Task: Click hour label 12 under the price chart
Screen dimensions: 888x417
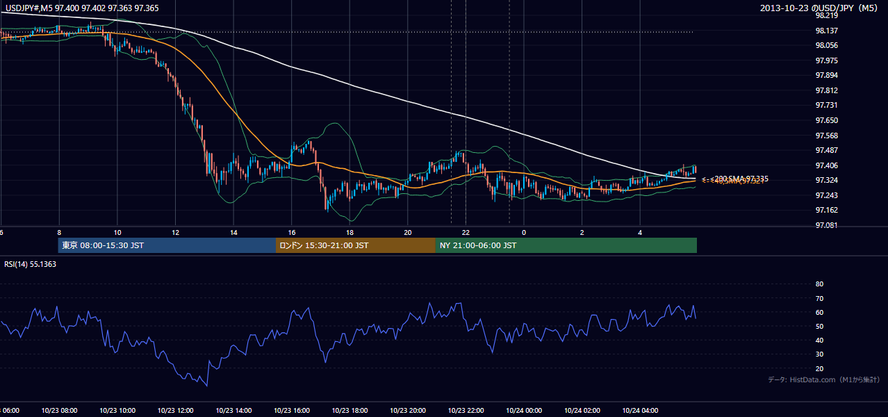Action: tap(175, 232)
